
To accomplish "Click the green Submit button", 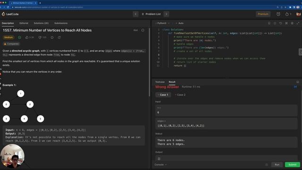I will [293, 165].
